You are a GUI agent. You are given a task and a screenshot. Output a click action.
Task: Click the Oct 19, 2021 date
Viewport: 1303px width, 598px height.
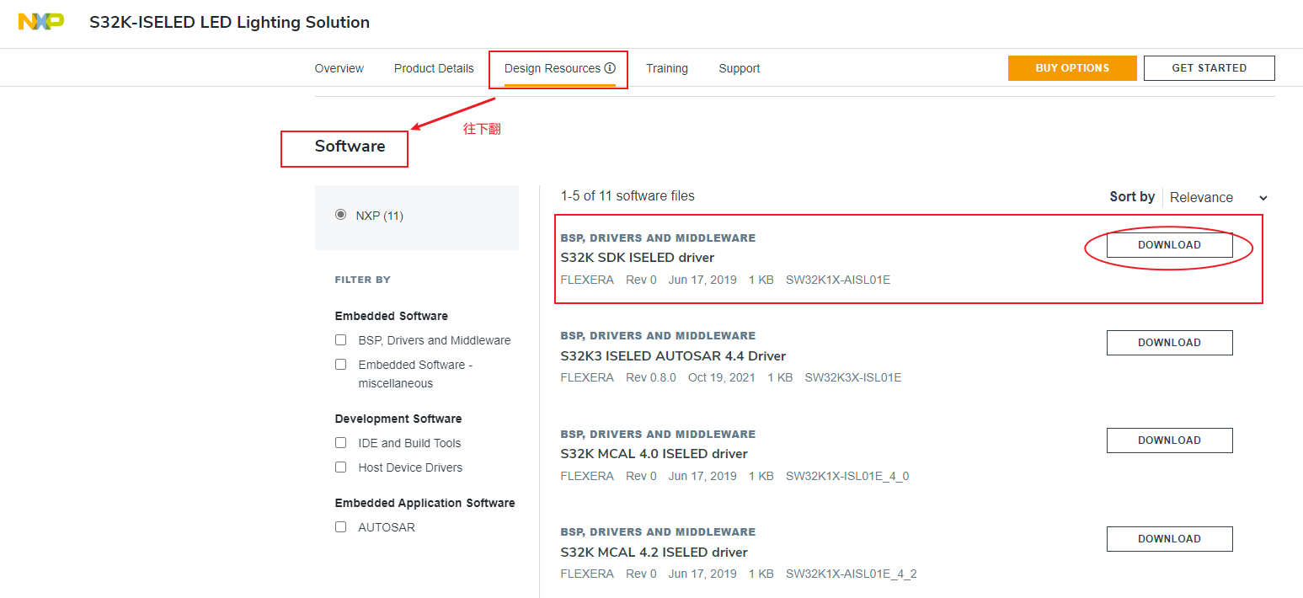pos(722,377)
